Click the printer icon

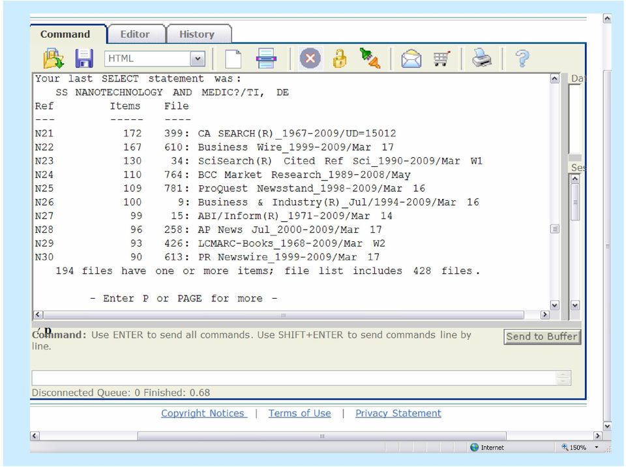click(x=482, y=58)
